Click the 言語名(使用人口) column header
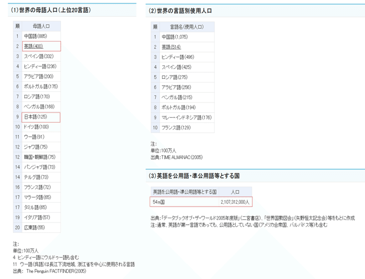365x279 pixels. [187, 27]
